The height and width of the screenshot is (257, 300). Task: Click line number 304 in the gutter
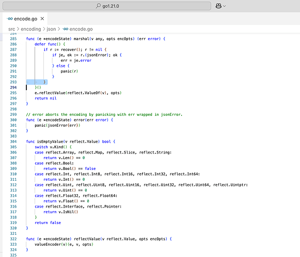tap(13, 142)
